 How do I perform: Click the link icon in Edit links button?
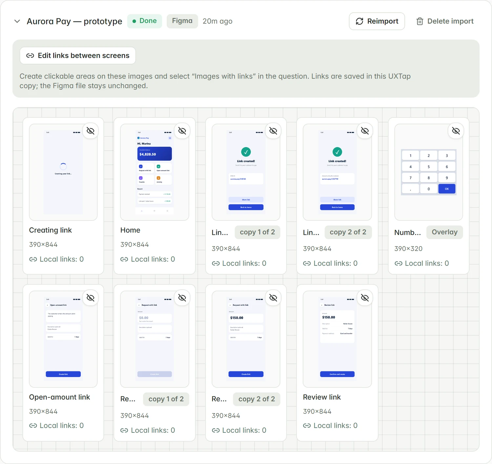[30, 55]
